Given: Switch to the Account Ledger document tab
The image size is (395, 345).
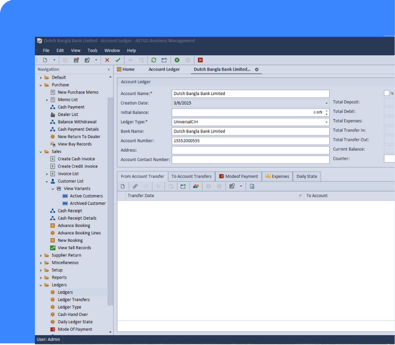Looking at the screenshot, I should tap(164, 70).
